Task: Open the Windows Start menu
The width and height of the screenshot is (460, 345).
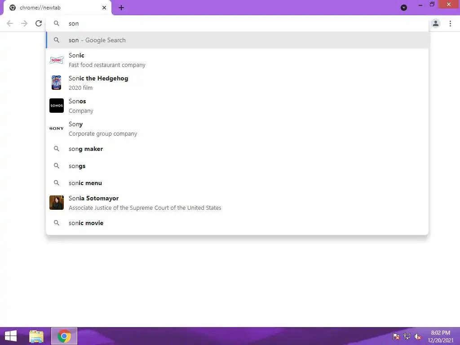Action: 11,336
